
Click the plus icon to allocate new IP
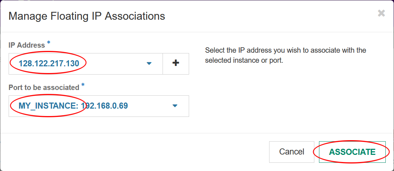point(176,63)
